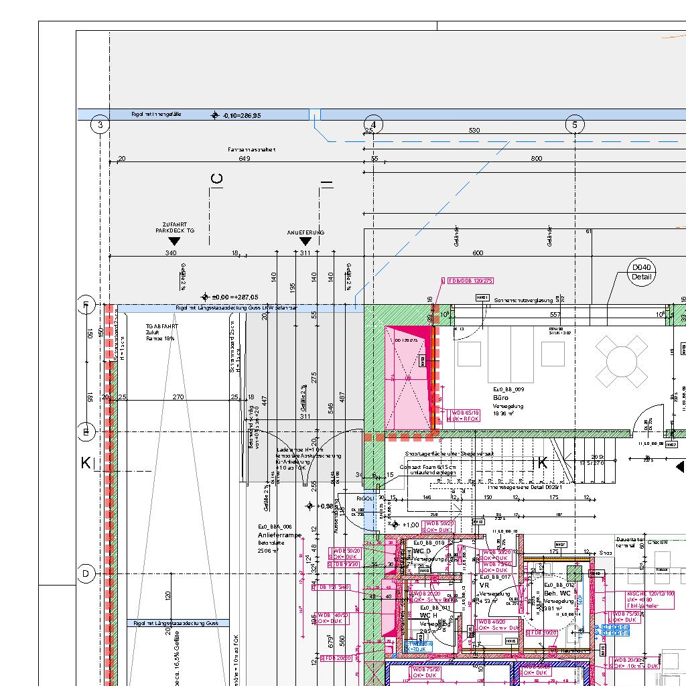Screen dimensions: 686x686
Task: Click the WC D room label
Action: pyautogui.click(x=422, y=551)
